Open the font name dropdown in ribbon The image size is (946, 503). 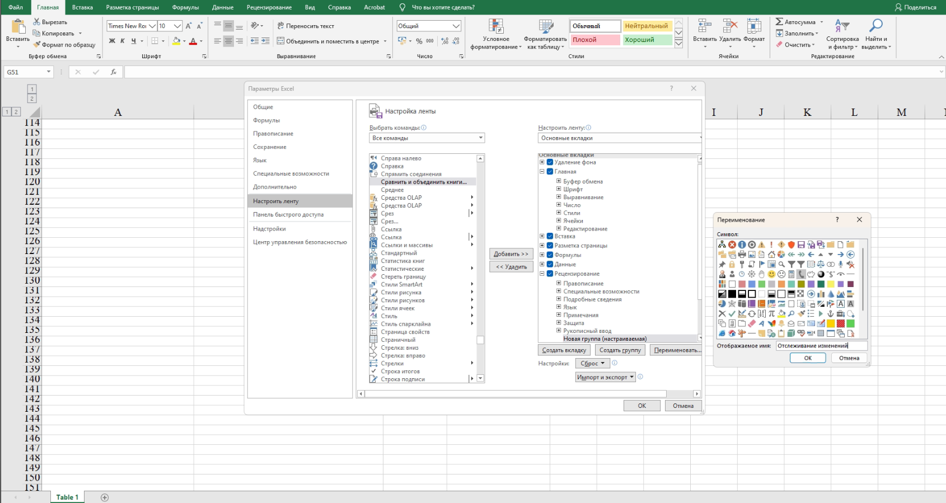(x=152, y=26)
